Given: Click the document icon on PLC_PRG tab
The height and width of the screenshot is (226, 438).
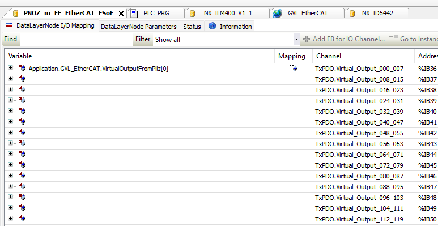Looking at the screenshot, I should pos(134,14).
